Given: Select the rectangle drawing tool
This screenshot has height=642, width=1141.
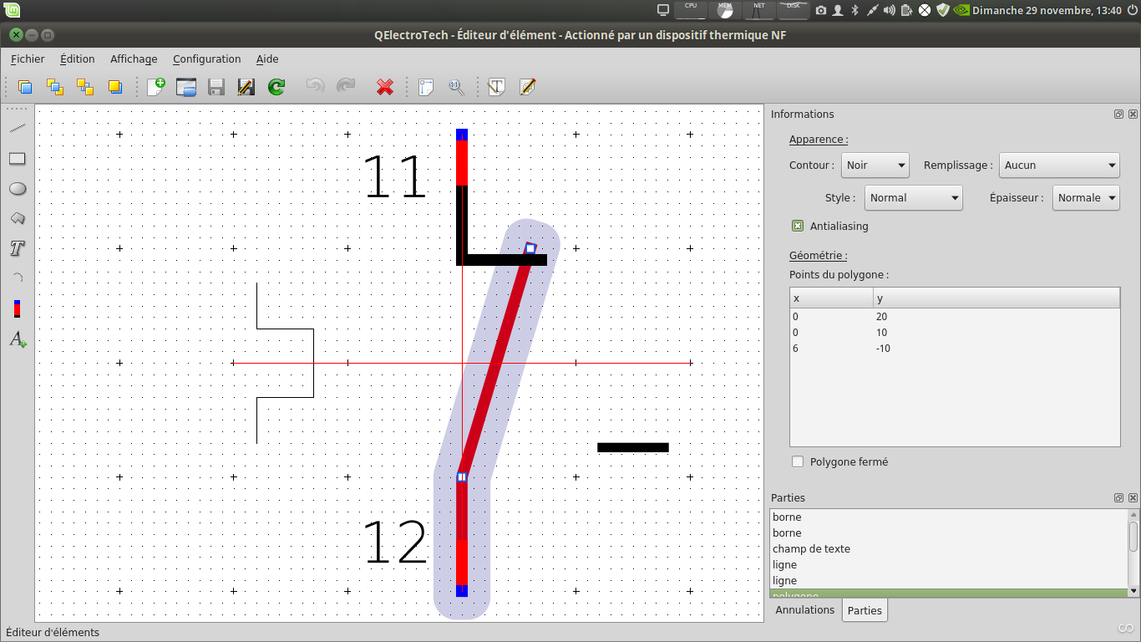Looking at the screenshot, I should 18,159.
